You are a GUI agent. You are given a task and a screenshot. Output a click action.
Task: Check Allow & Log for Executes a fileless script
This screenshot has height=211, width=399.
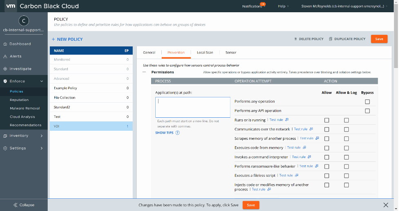(x=346, y=176)
